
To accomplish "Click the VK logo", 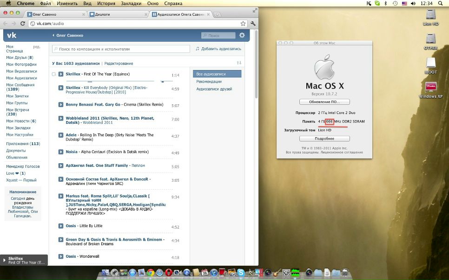I will point(12,35).
